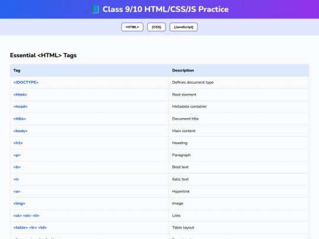The image size is (319, 239).
Task: Select the <!DOCTYPE> tag cell
Action: click(x=89, y=83)
